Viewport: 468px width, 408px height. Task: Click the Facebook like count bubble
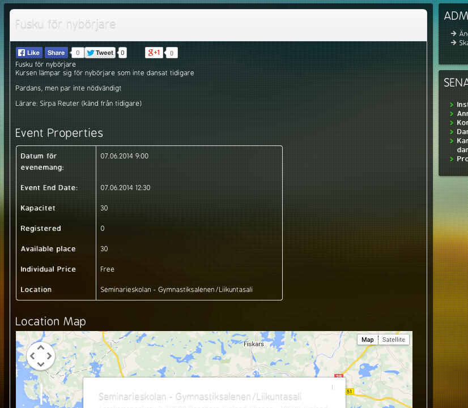tap(78, 53)
